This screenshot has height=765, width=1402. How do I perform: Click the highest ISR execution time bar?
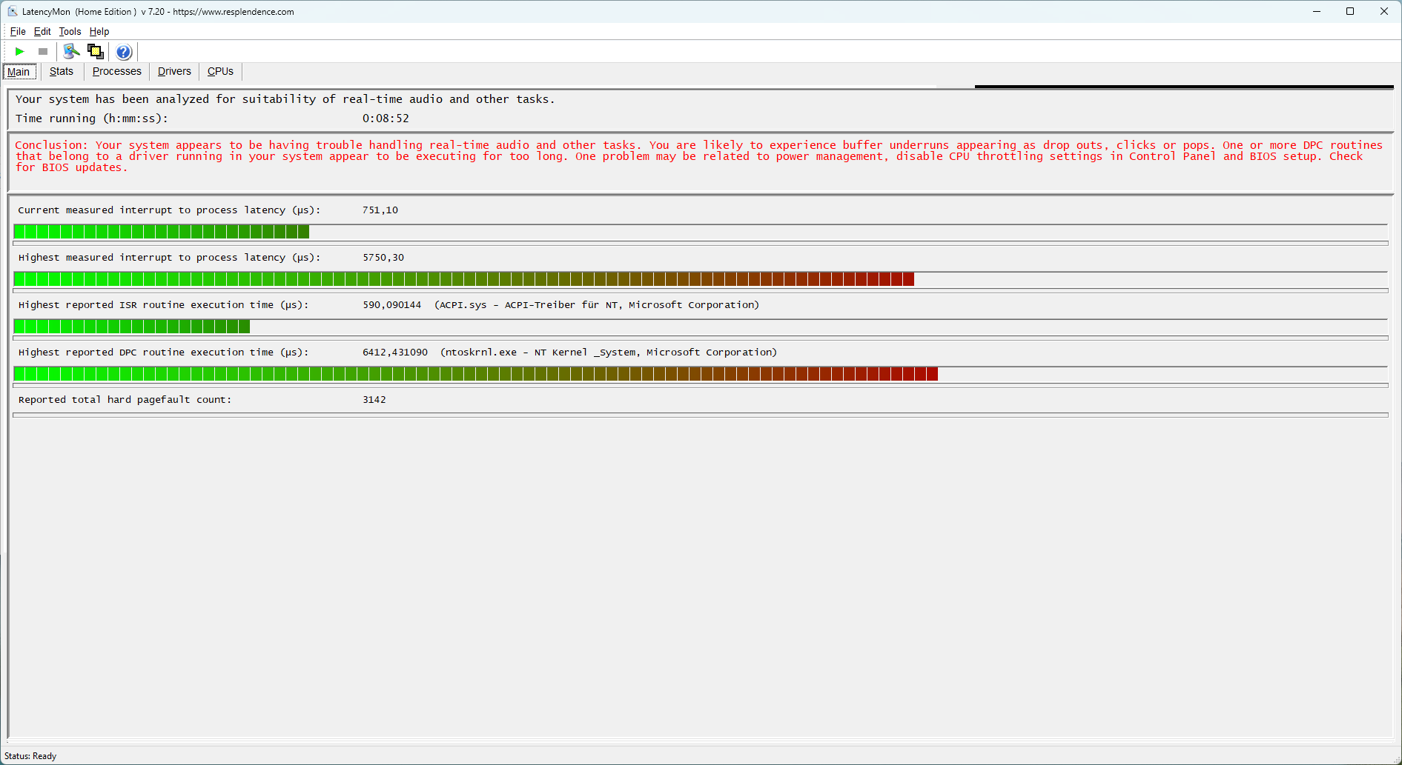pos(700,327)
